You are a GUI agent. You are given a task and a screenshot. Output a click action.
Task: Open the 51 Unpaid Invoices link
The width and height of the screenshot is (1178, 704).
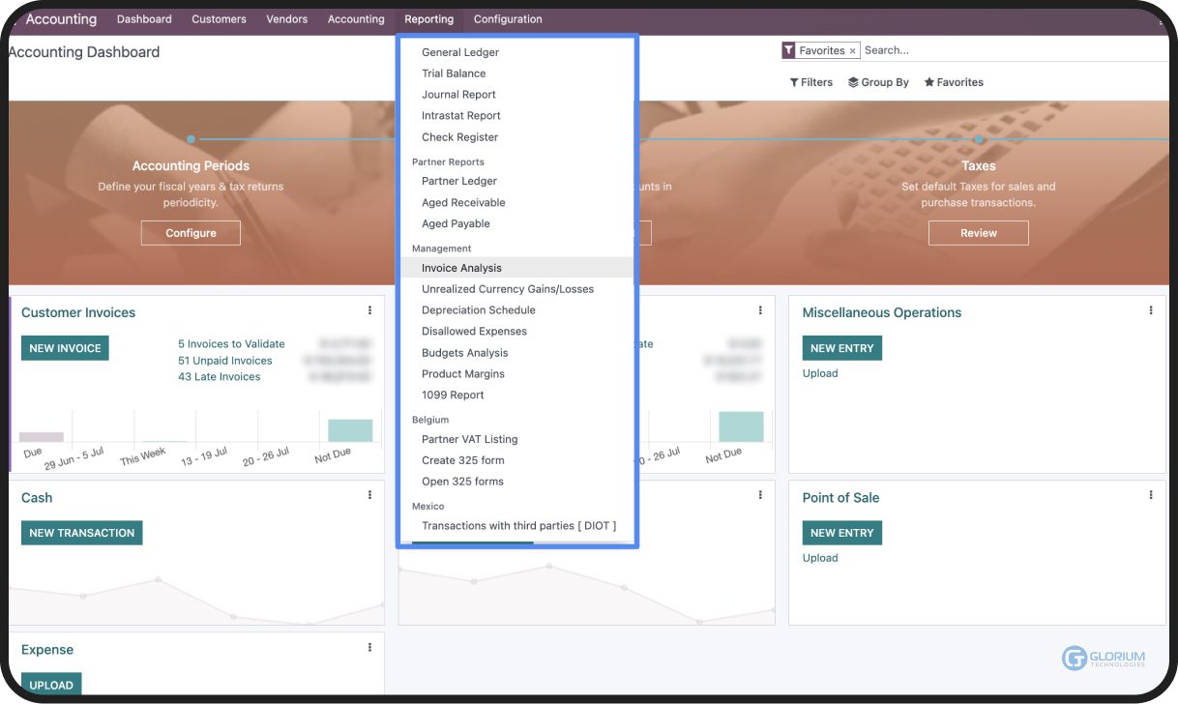coord(224,361)
